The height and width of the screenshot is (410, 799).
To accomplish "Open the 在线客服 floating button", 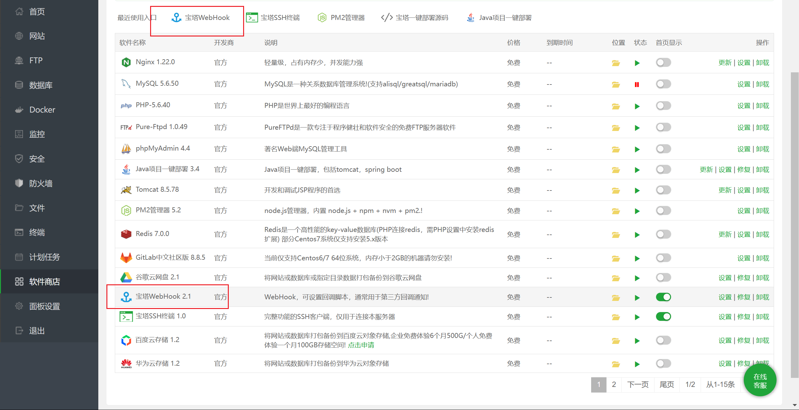I will pos(760,381).
